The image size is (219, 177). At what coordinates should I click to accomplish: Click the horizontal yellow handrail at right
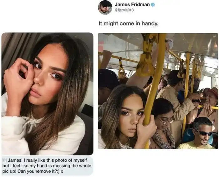[x=208, y=107]
